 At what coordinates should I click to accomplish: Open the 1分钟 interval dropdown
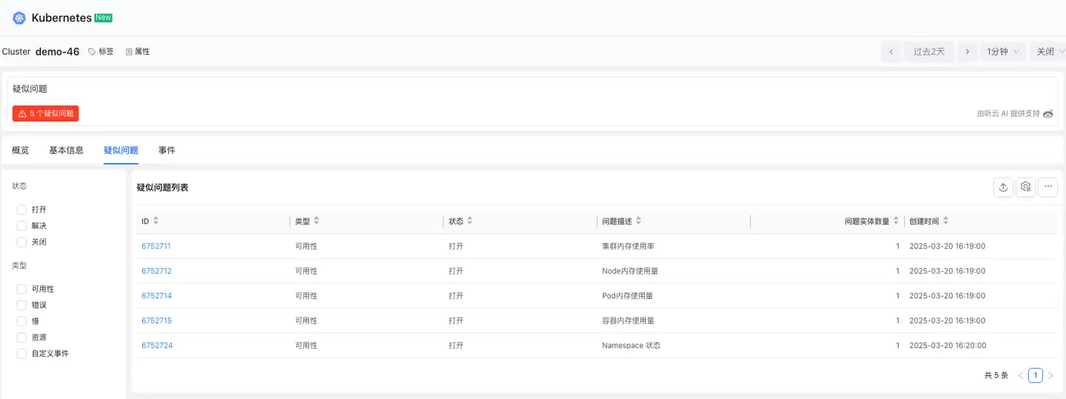tap(1002, 52)
